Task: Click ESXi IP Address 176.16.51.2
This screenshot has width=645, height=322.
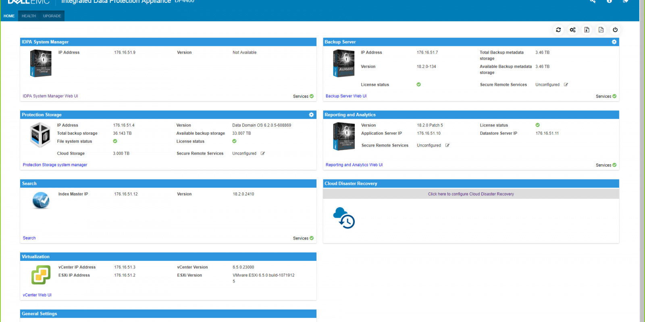Action: [125, 275]
